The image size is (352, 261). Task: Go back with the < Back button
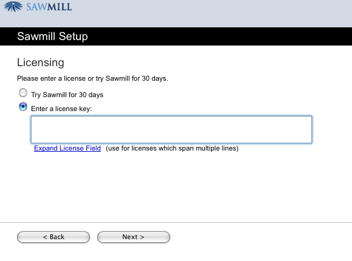pyautogui.click(x=53, y=237)
